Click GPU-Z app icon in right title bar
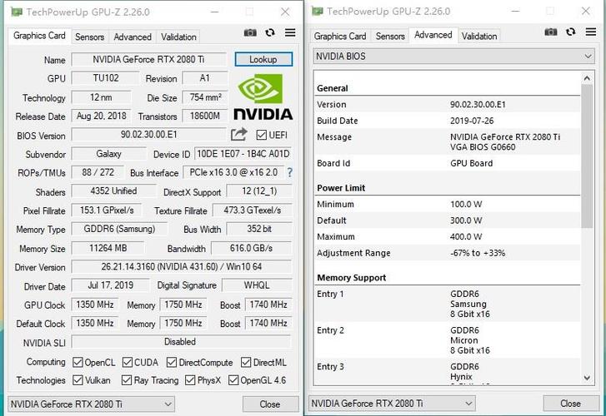The image size is (606, 416). click(318, 11)
